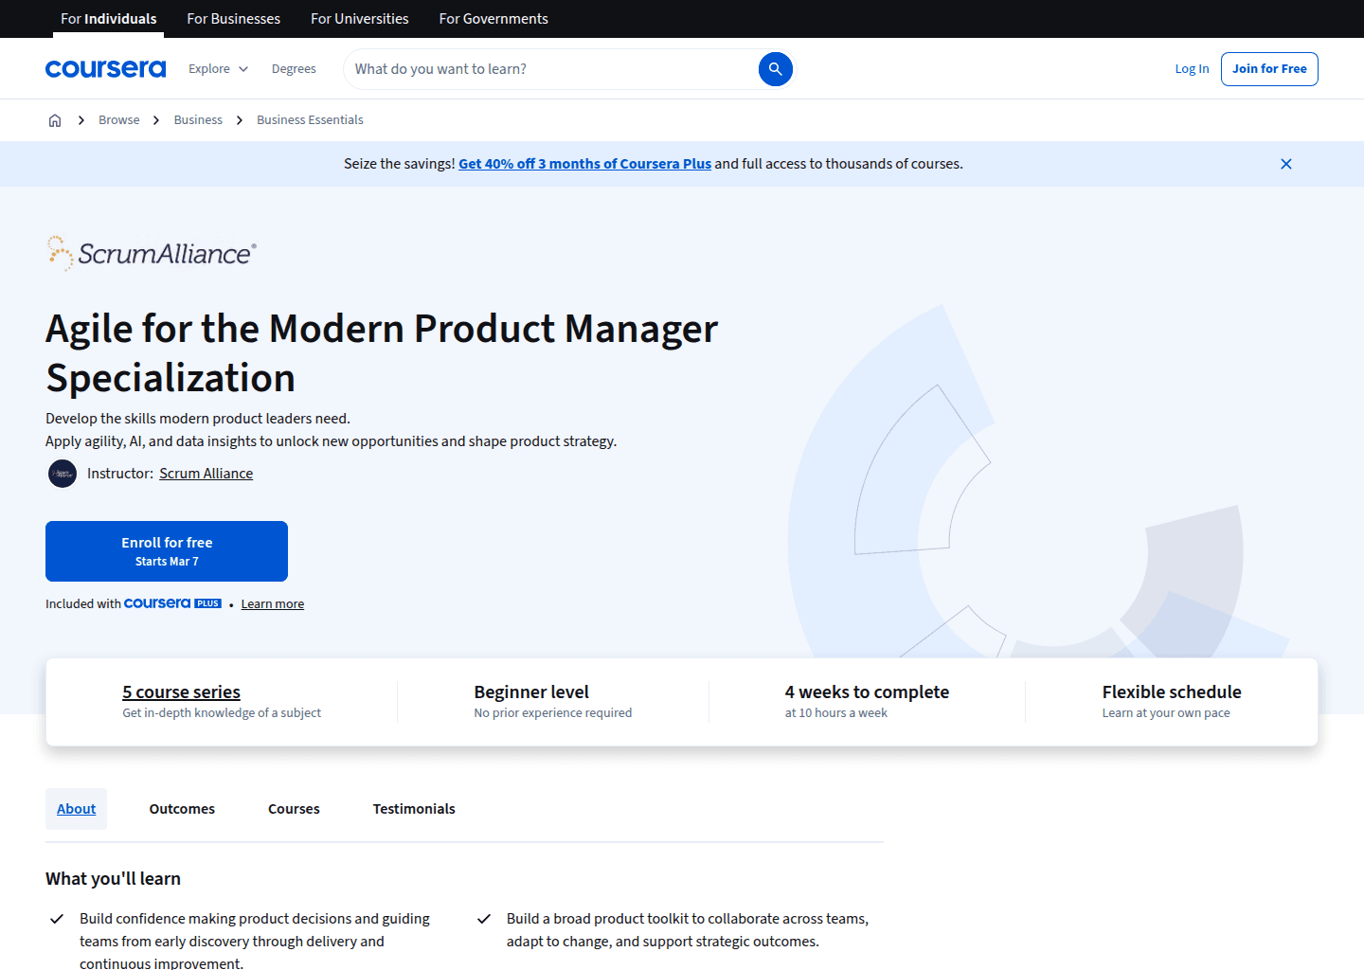Click the 'at 10 hours a week' text

836,713
